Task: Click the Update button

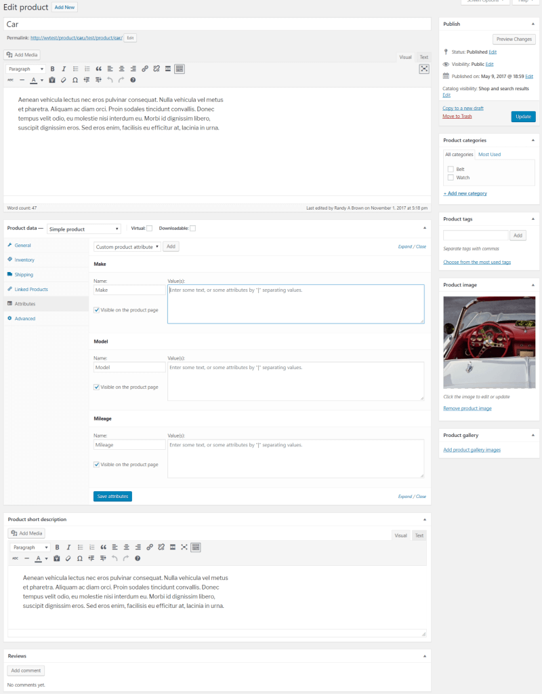Action: (x=524, y=117)
